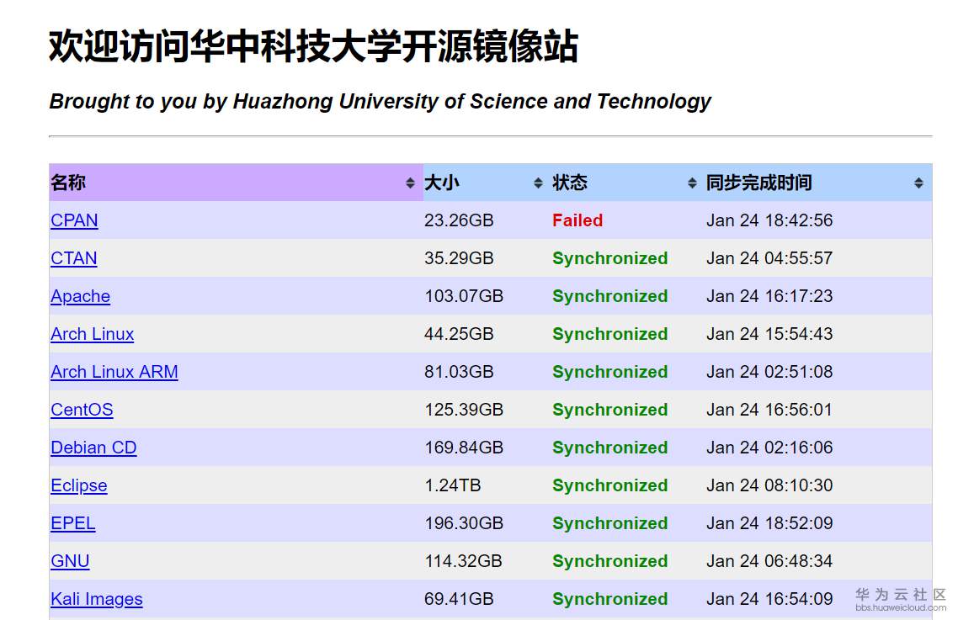This screenshot has width=958, height=620.
Task: Click the Synchronized status in GNU row
Action: [609, 561]
